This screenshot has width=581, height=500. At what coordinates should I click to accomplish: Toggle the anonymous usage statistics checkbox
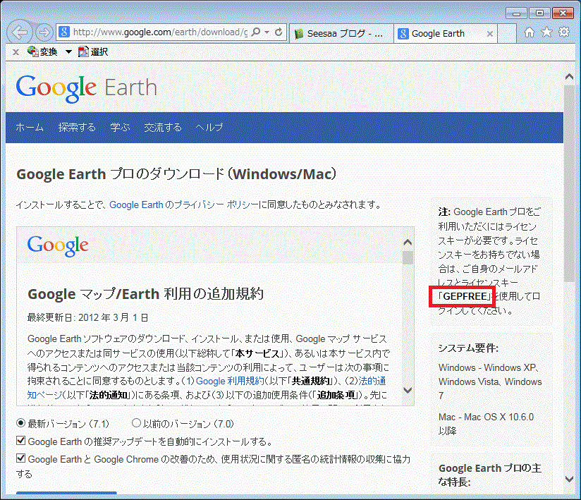(x=20, y=459)
